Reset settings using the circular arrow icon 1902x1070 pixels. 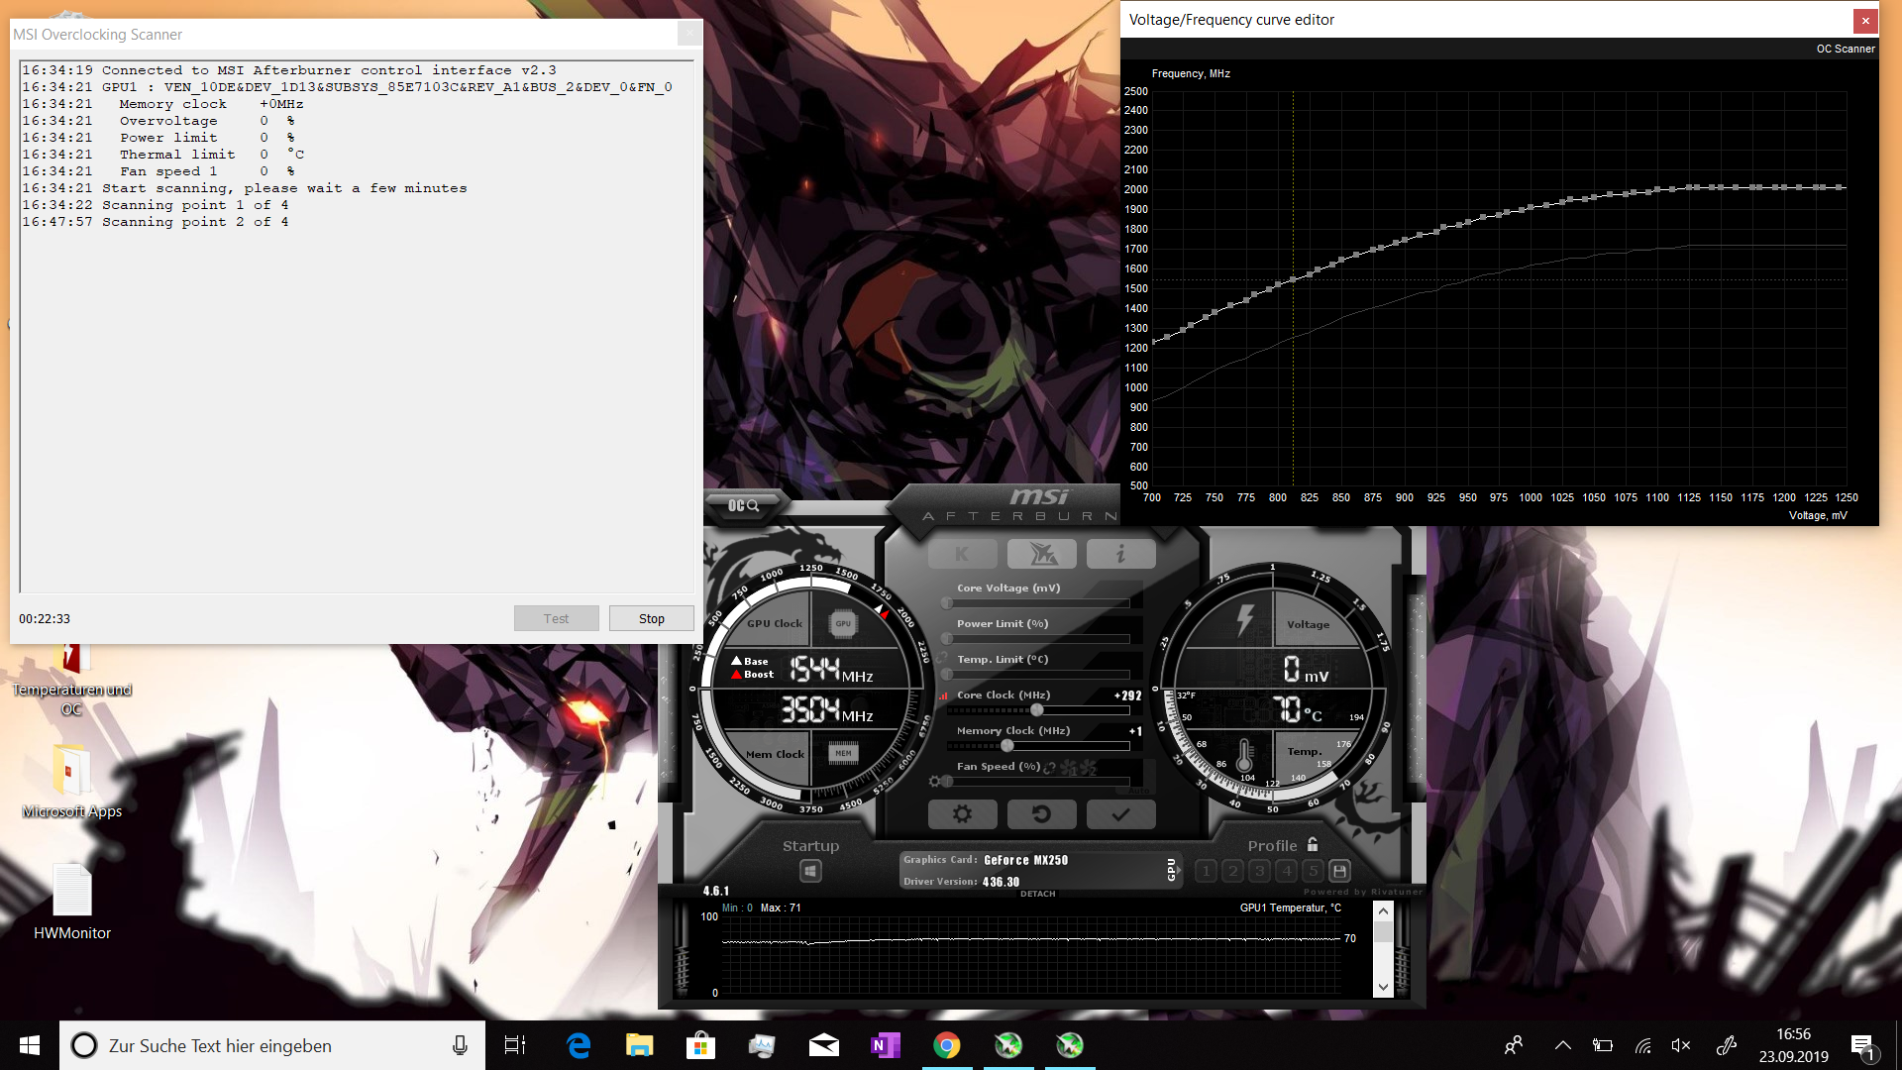tap(1042, 814)
